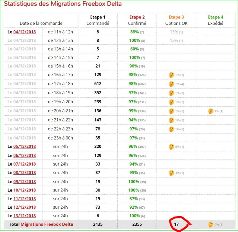This screenshot has height=232, width=238.
Task: Click the thinking emoji in 08/12/2018 row
Action: tap(171, 173)
